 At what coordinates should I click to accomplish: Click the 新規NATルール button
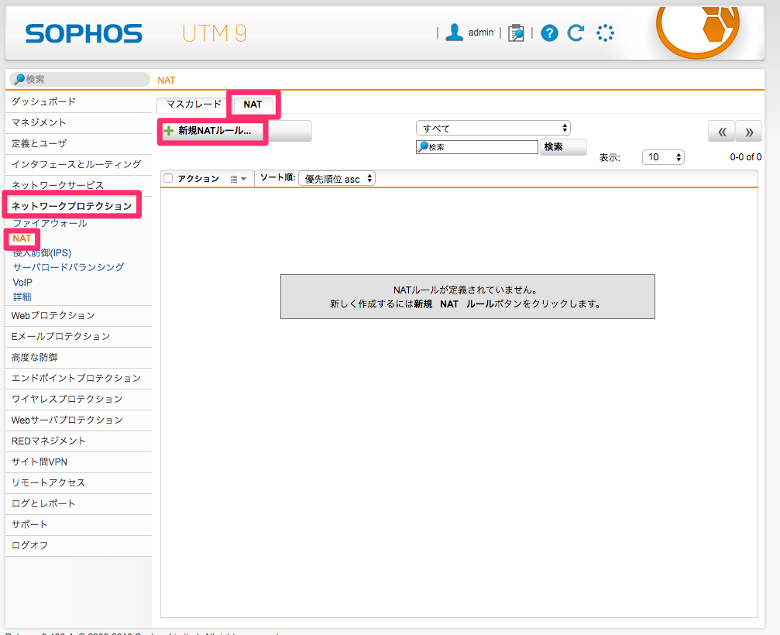237,131
